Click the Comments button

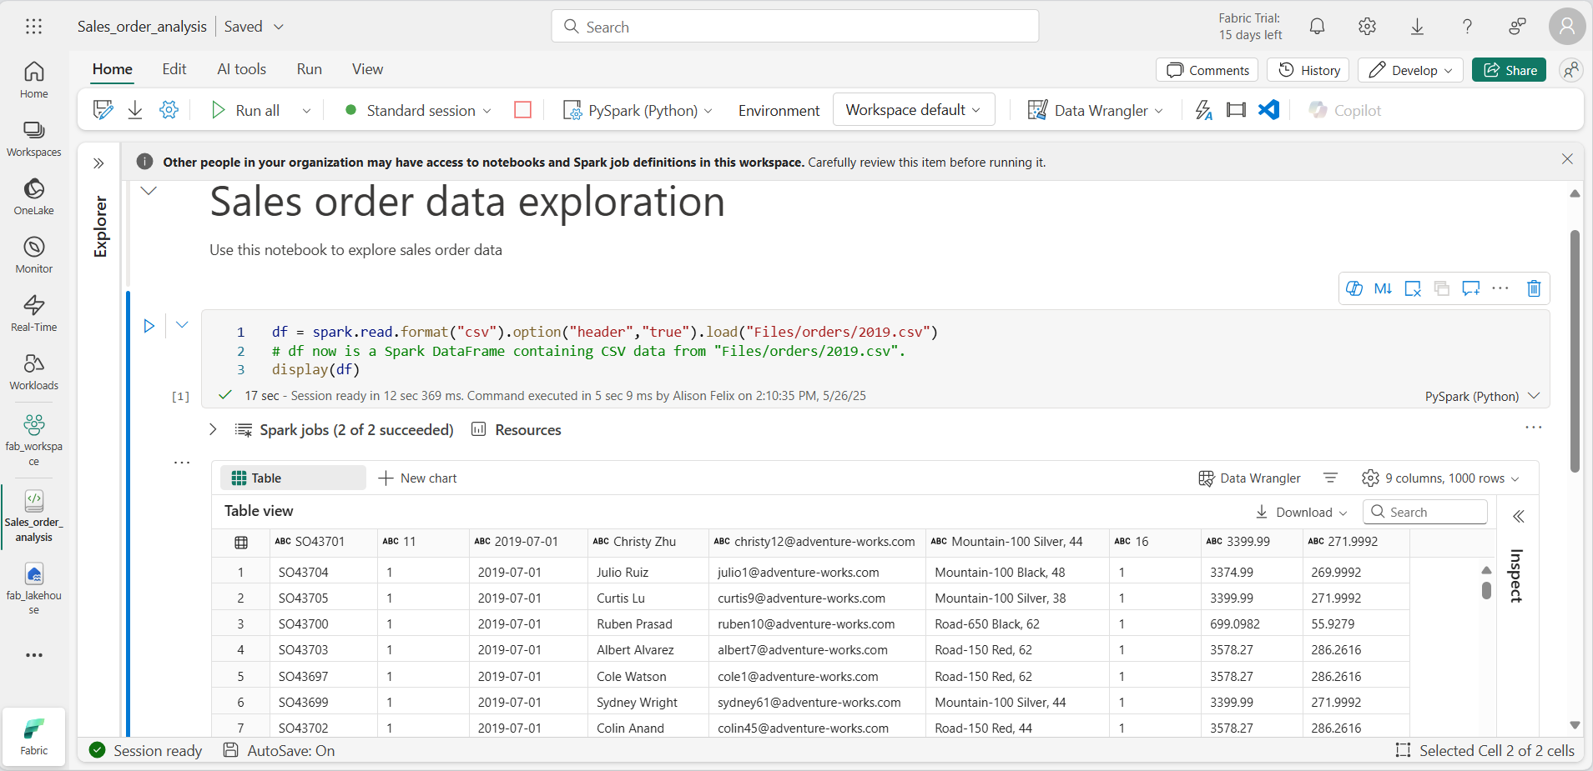1207,70
